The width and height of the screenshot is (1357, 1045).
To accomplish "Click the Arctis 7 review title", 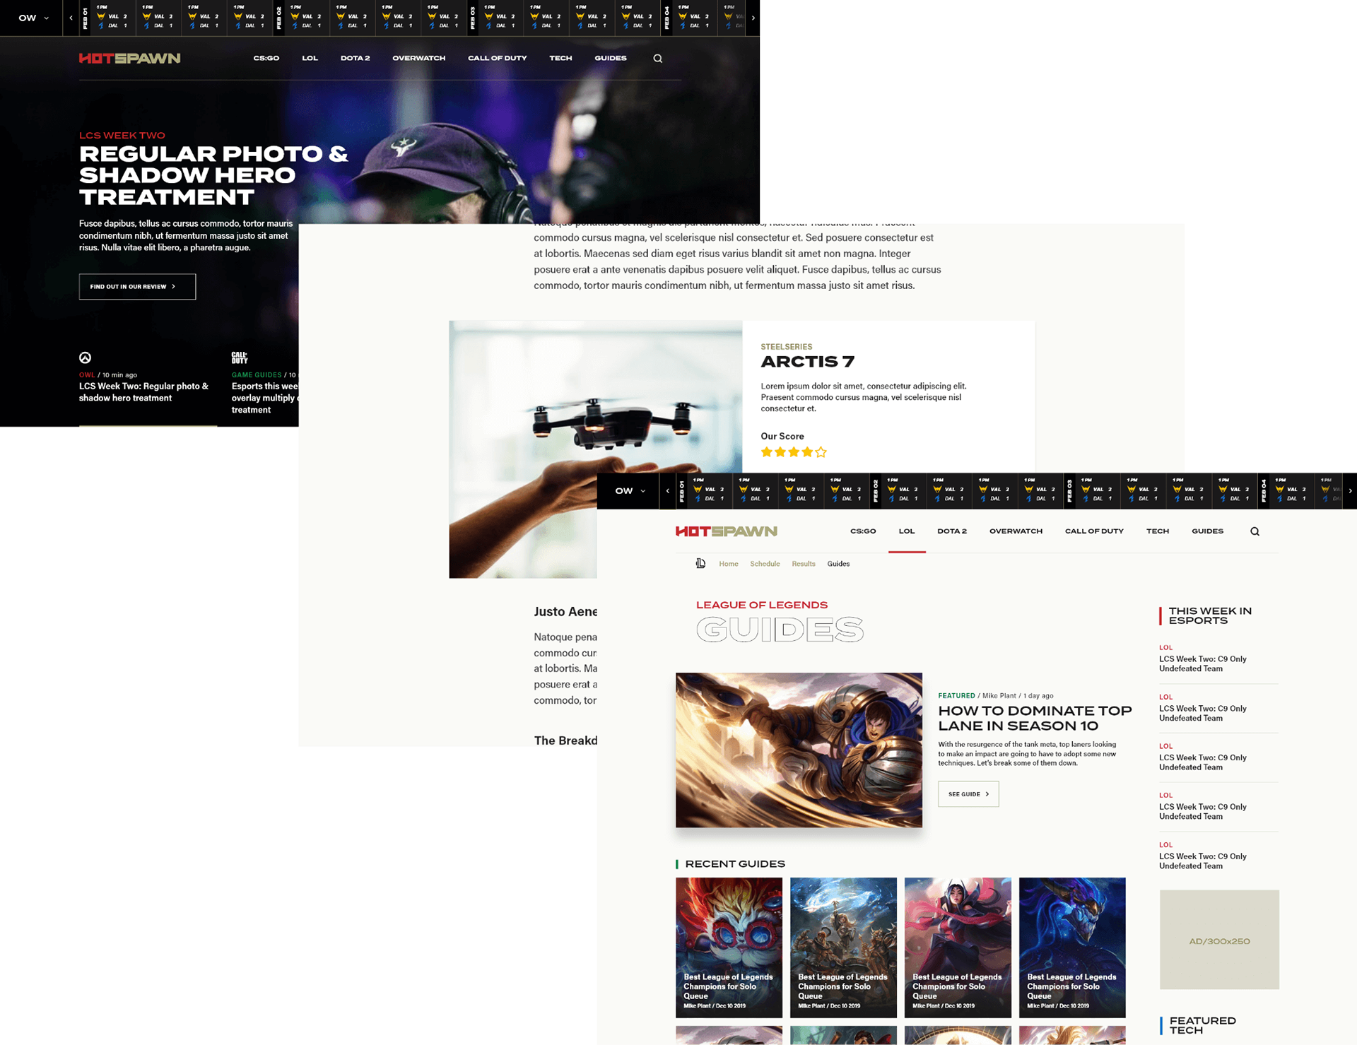I will click(807, 362).
